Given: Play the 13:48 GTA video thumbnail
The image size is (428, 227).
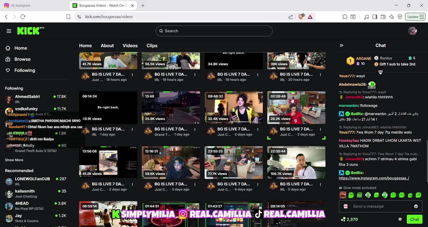Looking at the screenshot, I should point(171,108).
